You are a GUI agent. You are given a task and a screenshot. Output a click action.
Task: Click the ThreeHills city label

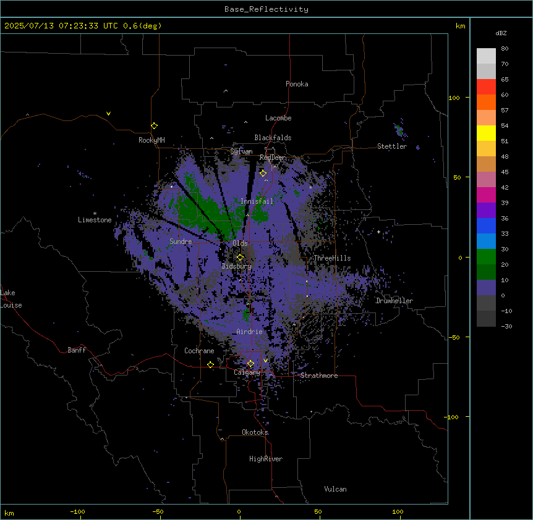[332, 258]
